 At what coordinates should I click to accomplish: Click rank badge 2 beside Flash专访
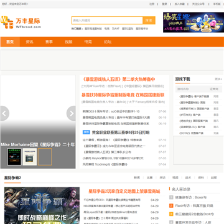[x=171, y=205]
